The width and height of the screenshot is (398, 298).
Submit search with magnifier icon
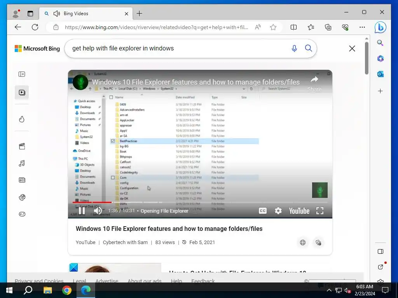click(308, 48)
